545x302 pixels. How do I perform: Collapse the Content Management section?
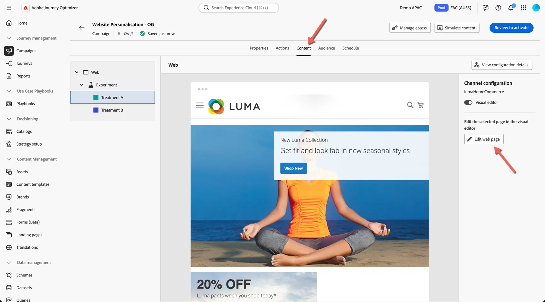pyautogui.click(x=9, y=159)
